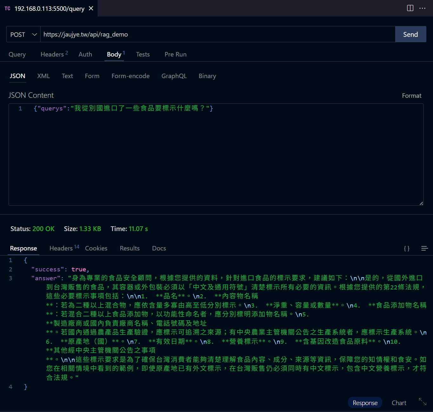433x412 pixels.
Task: Open the Pre Run tab
Action: point(176,54)
